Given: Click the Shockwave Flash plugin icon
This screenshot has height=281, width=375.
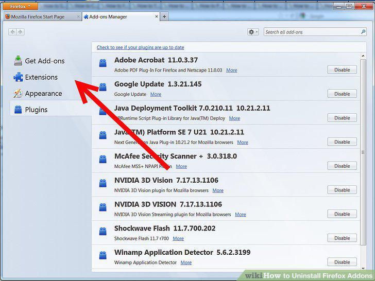Looking at the screenshot, I should [103, 231].
